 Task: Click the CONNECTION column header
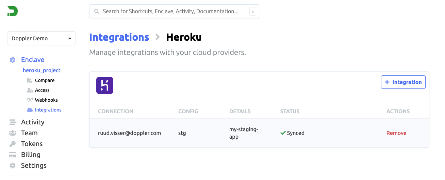(116, 111)
